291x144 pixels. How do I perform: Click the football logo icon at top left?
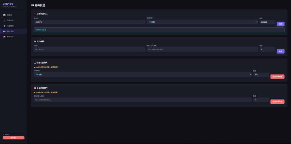[x=4, y=4]
